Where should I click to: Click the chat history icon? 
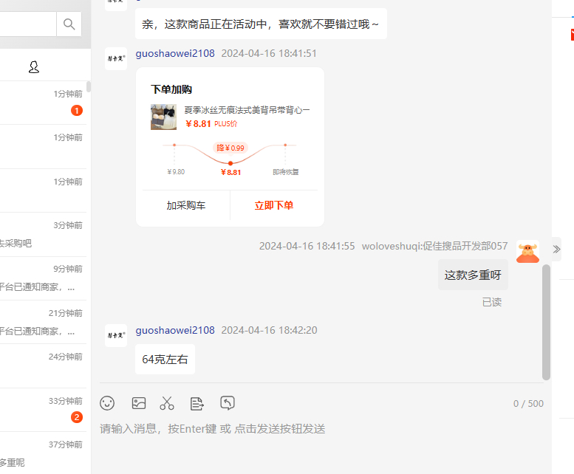click(228, 403)
